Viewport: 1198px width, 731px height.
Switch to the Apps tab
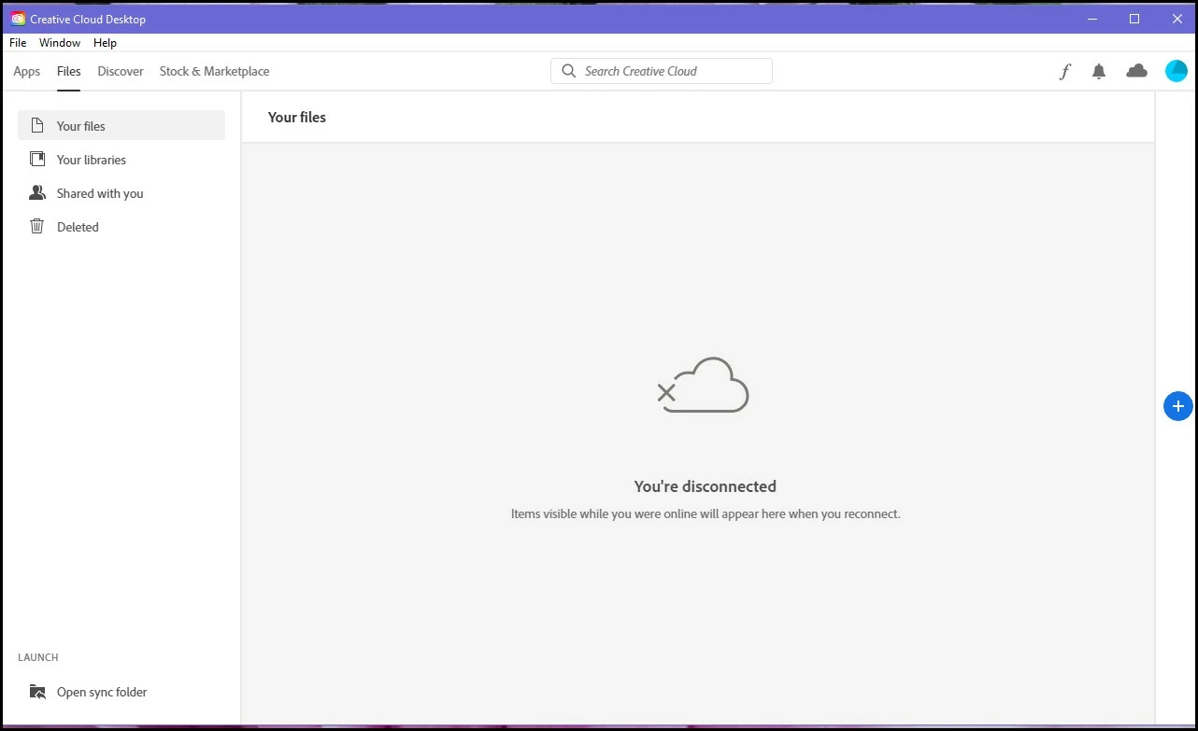(27, 71)
